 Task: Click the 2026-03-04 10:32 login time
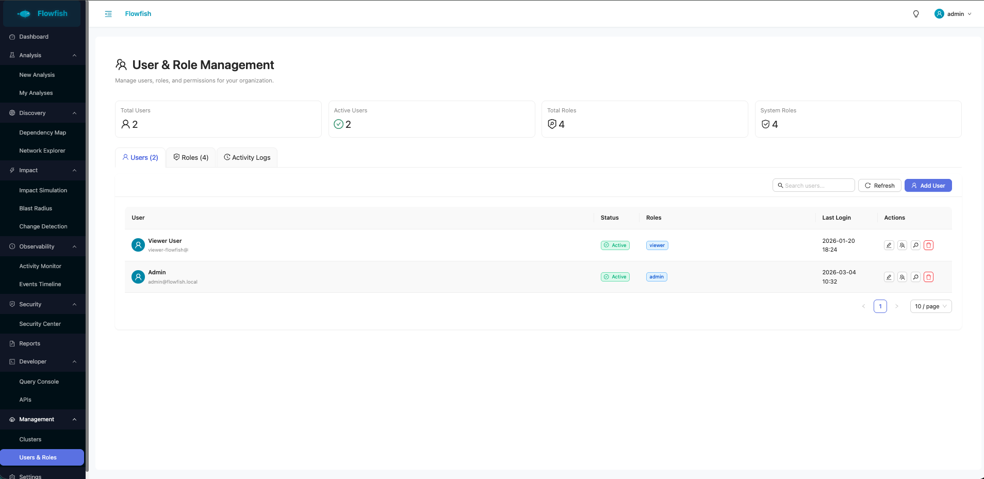coord(839,277)
